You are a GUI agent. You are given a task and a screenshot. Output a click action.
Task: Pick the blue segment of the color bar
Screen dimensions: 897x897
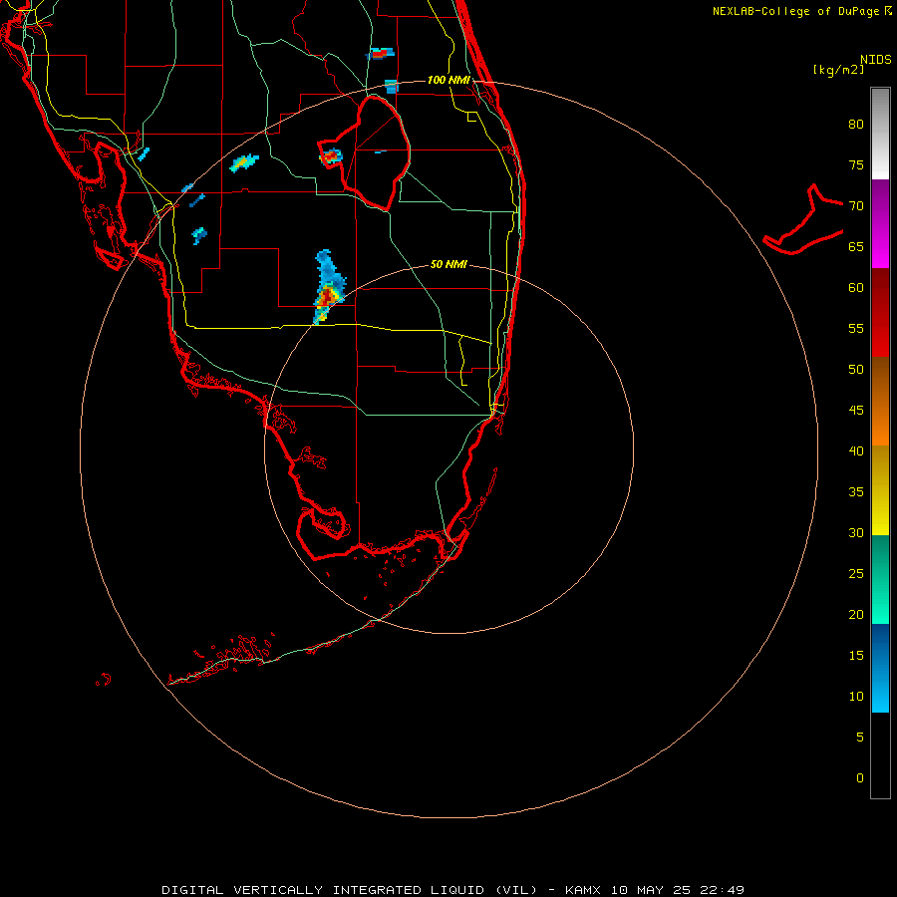pos(880,668)
